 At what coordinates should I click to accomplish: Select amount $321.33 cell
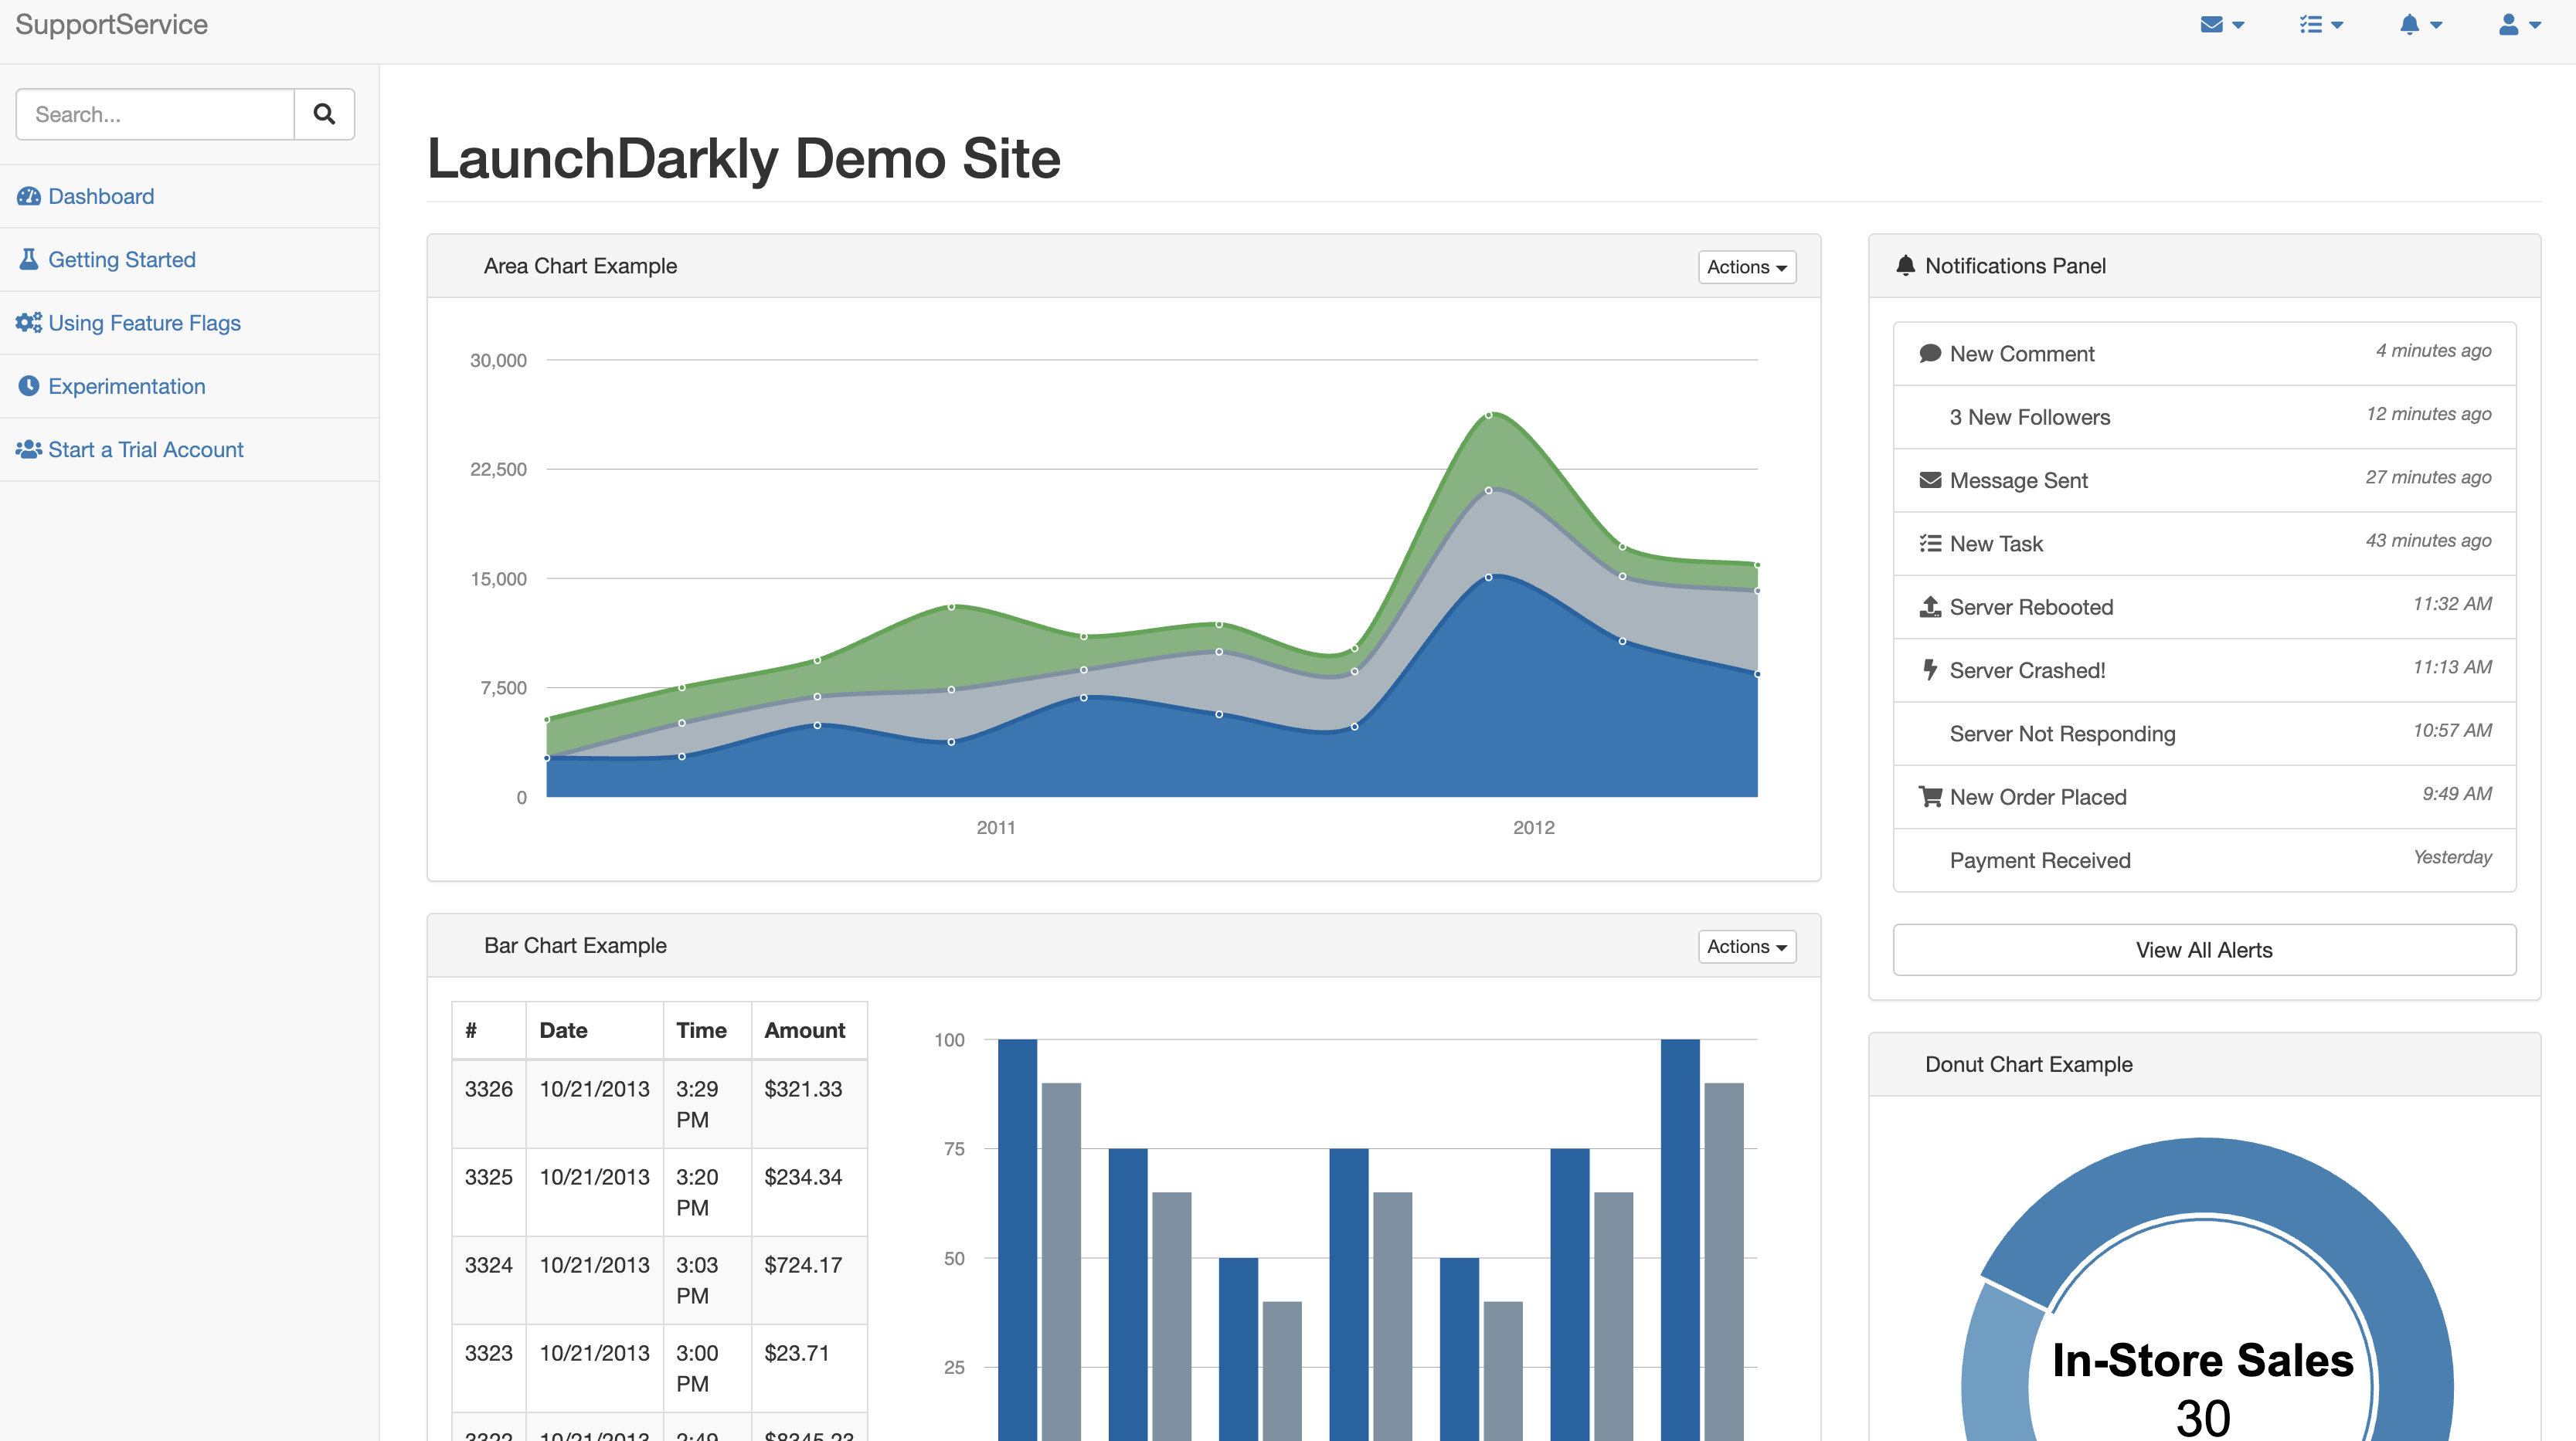point(809,1104)
